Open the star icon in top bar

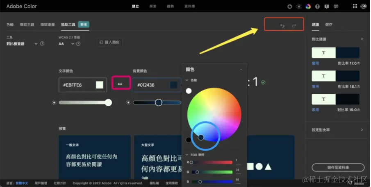pos(289,7)
